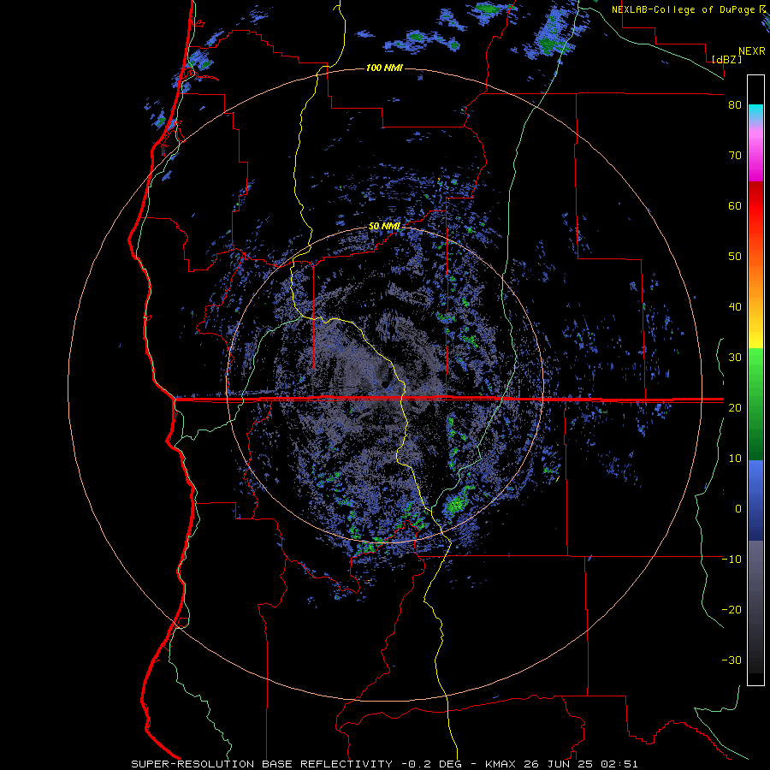The width and height of the screenshot is (770, 770).
Task: Click the 70 value on the dBZ scale
Action: click(735, 155)
